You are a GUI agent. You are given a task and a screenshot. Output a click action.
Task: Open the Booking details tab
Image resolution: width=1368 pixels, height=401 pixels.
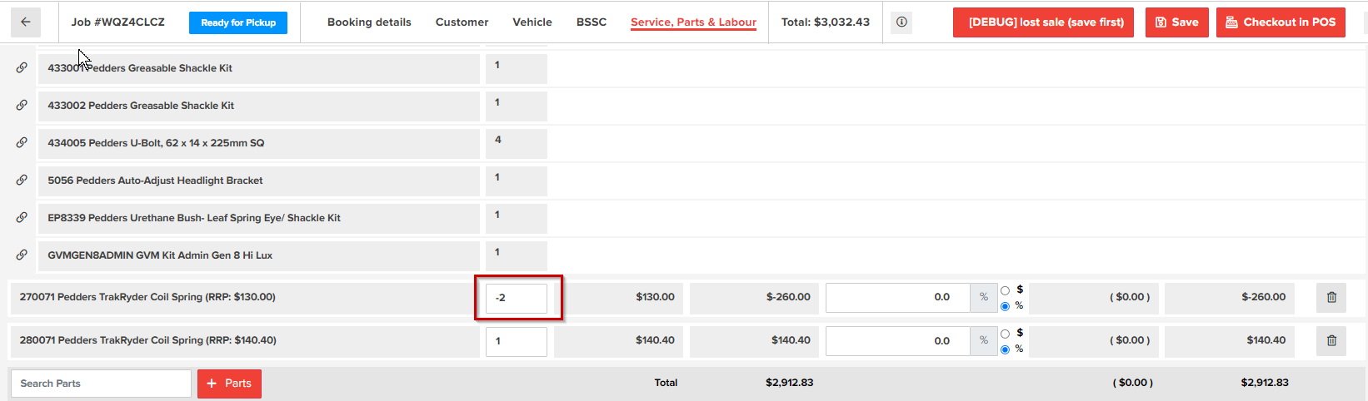[x=369, y=22]
